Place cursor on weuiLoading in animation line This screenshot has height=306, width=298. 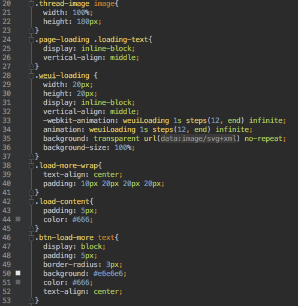[x=112, y=130]
